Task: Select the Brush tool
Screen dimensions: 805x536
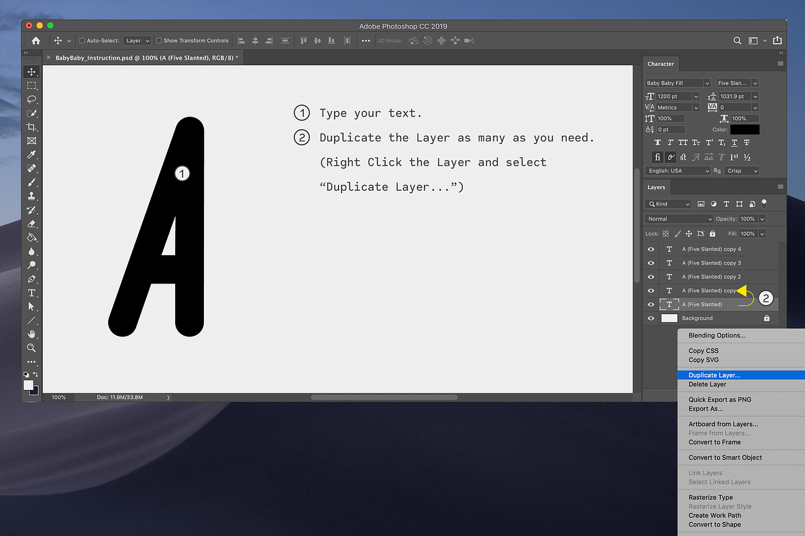Action: pyautogui.click(x=31, y=182)
